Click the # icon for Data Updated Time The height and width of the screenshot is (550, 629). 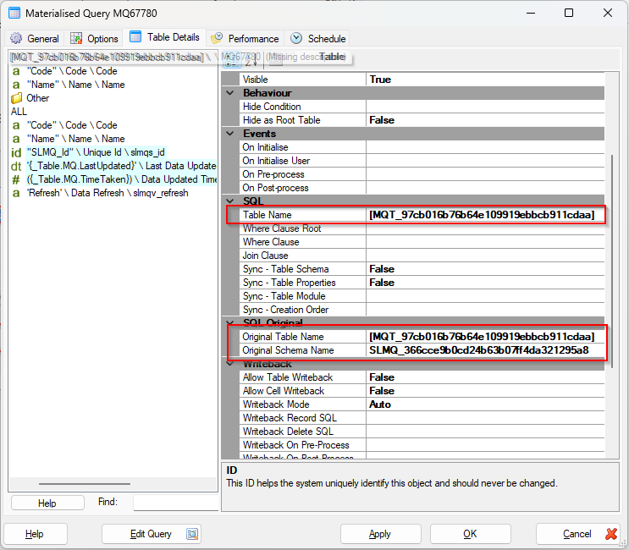coord(16,180)
